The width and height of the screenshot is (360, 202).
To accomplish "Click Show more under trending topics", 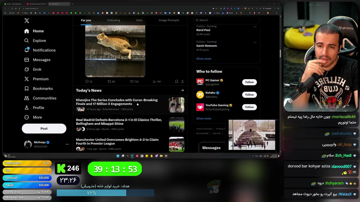I will (x=204, y=59).
